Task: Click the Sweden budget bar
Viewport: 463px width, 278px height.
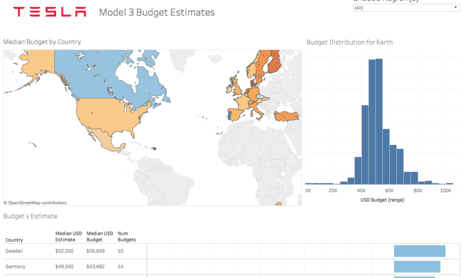Action: click(x=419, y=251)
